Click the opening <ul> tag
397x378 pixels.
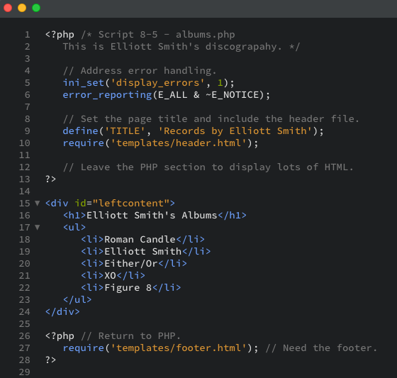[74, 227]
